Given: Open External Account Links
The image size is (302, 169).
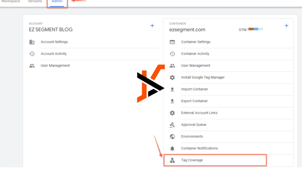Looking at the screenshot, I should 199,113.
